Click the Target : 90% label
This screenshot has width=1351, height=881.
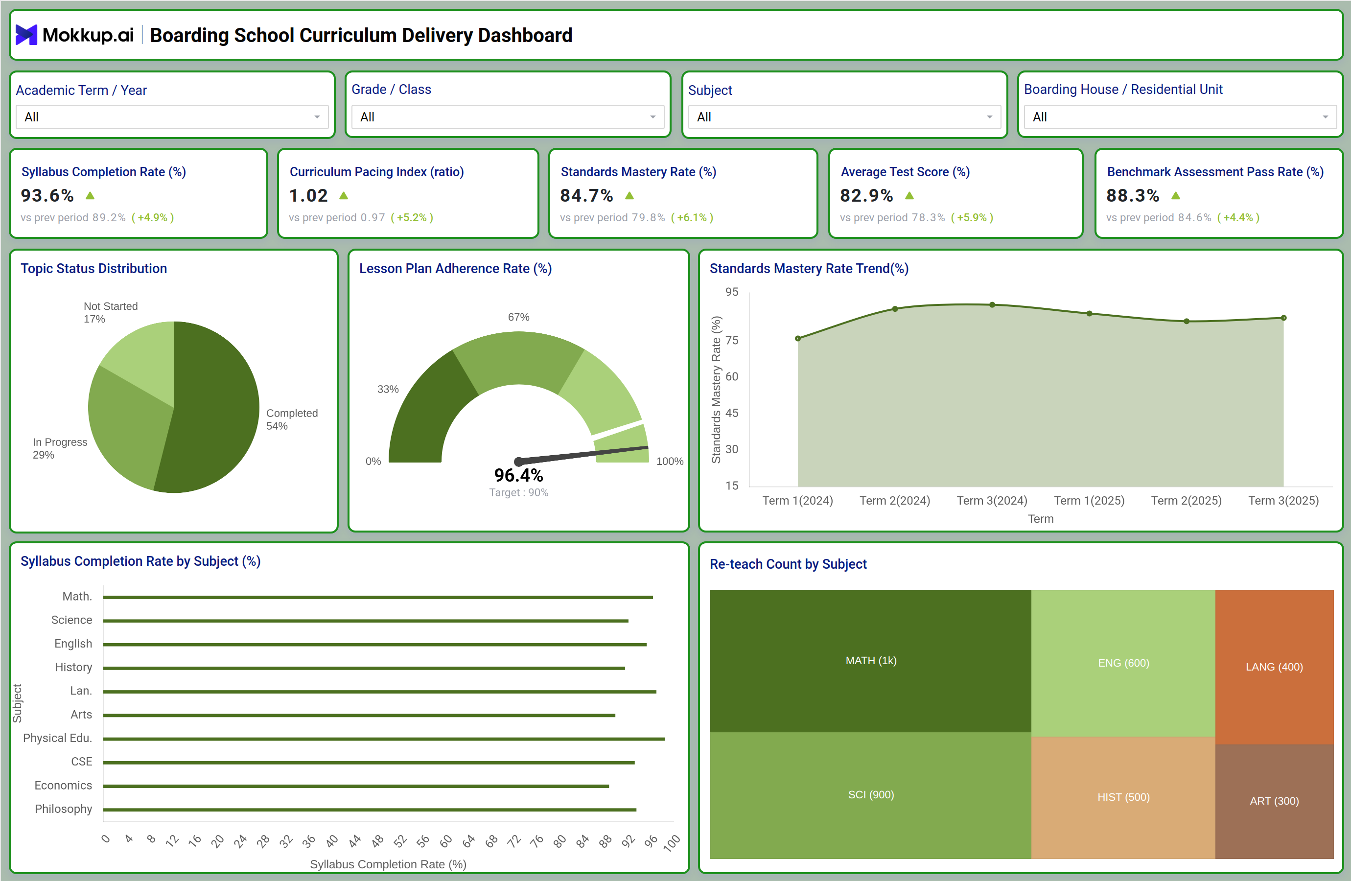pos(519,493)
